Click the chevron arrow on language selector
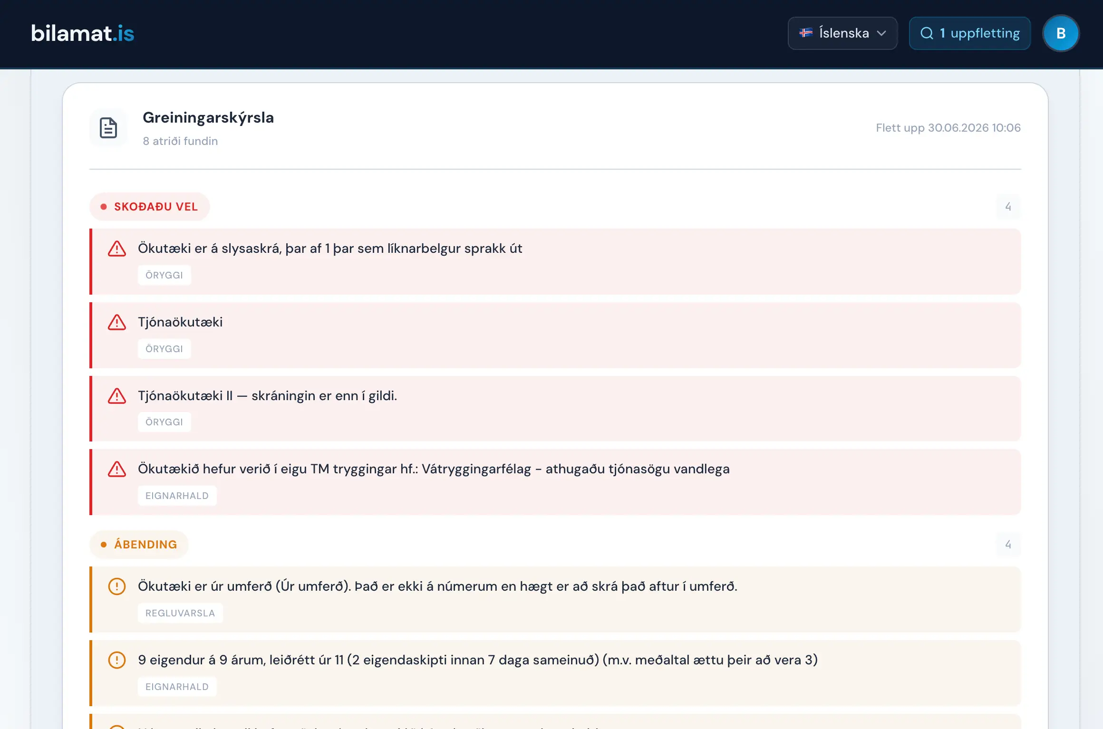Viewport: 1103px width, 729px height. (x=881, y=33)
